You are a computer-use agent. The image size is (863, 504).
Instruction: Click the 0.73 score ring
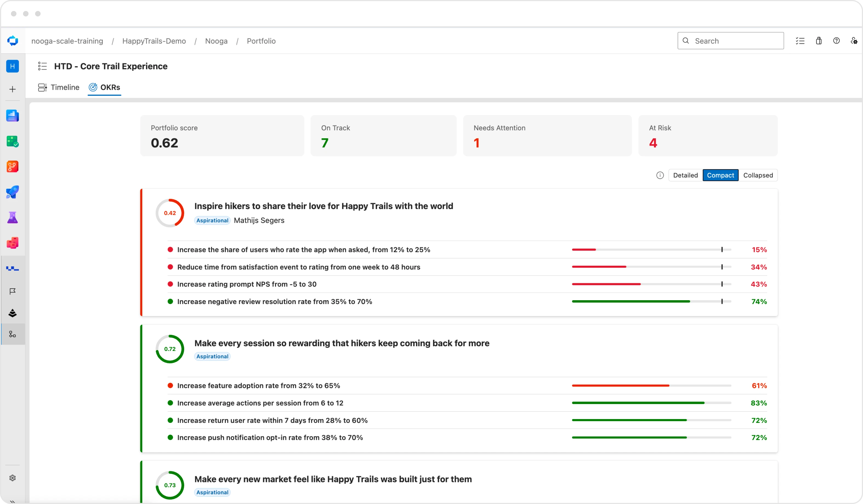(170, 485)
